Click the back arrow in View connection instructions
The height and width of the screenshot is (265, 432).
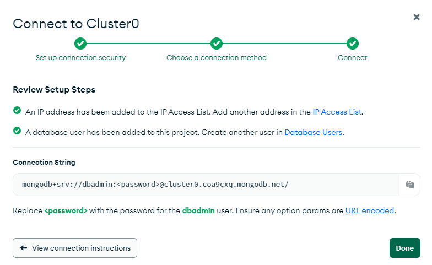tap(24, 248)
